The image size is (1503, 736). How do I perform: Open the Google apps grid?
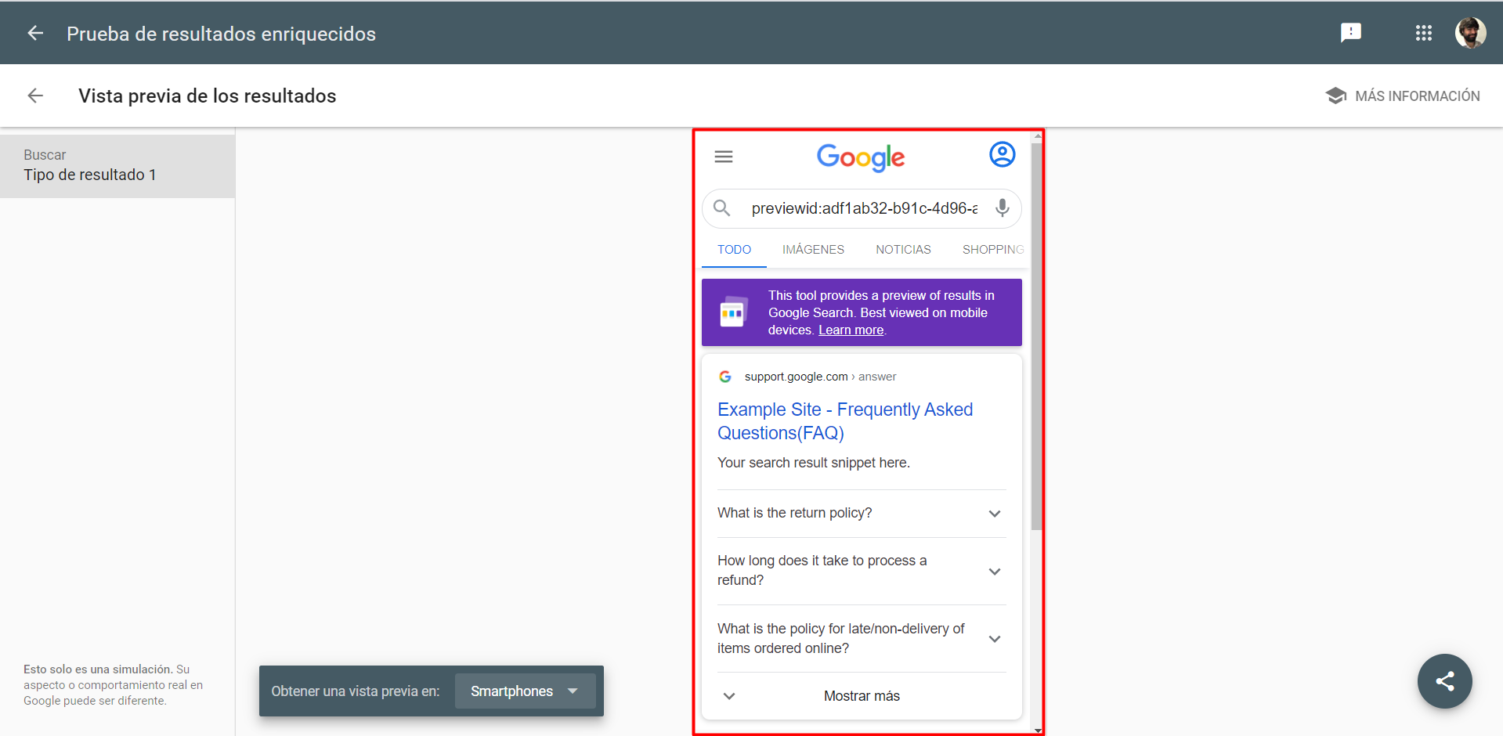pos(1423,33)
